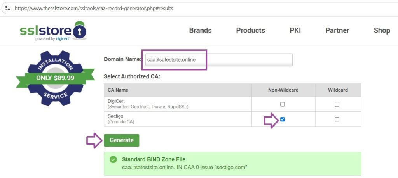The width and height of the screenshot is (398, 178).
Task: Click the generated CAA record text
Action: (x=185, y=167)
